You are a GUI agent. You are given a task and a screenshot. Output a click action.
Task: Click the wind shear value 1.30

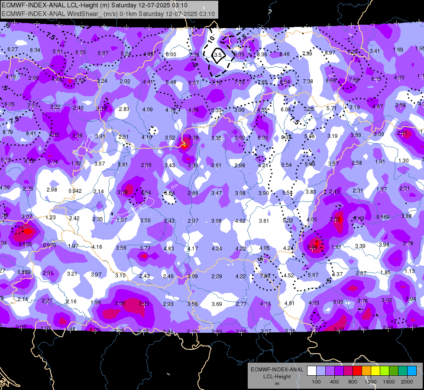tap(404, 160)
